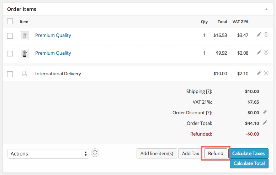Edit the $16.53 Premium Quality line item
The height and width of the screenshot is (175, 276).
[259, 34]
